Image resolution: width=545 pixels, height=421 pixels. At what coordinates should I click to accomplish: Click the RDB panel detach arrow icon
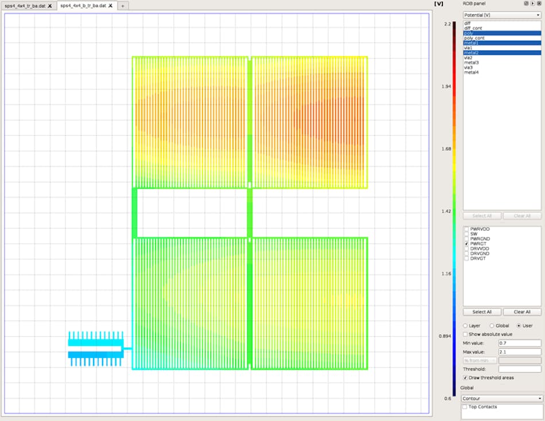click(533, 3)
